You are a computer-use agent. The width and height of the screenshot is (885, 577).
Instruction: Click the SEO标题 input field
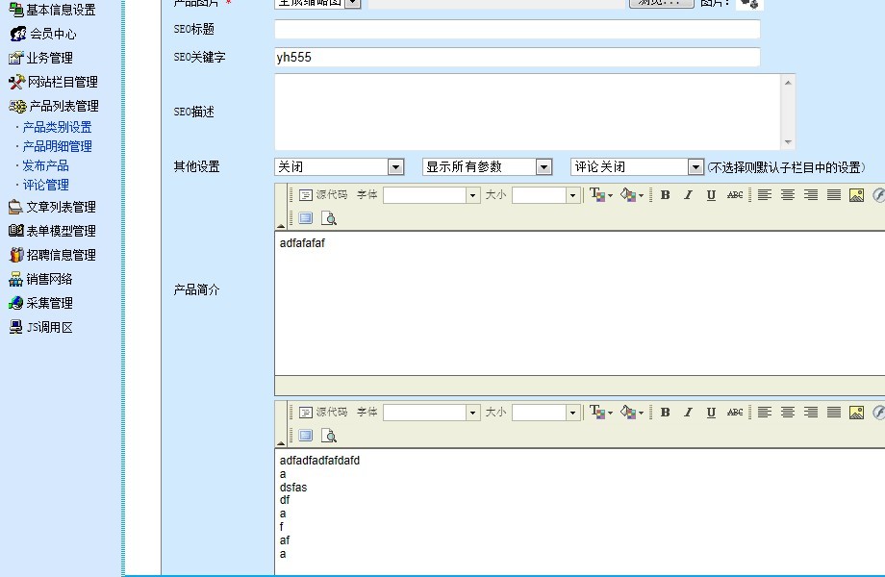pos(517,30)
